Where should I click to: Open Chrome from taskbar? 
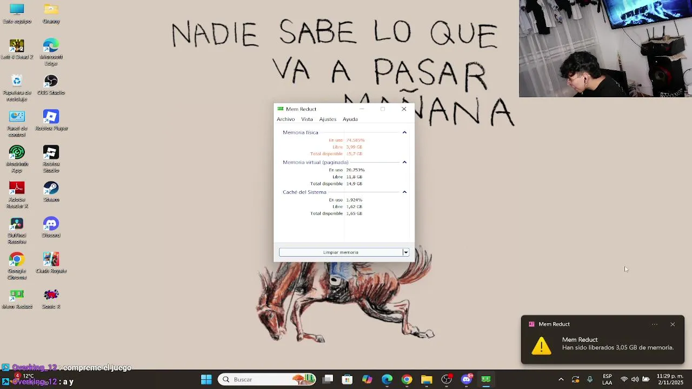click(x=407, y=379)
